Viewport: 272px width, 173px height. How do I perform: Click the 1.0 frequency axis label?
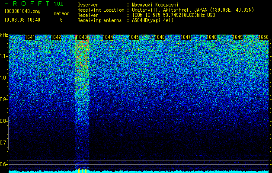click(x=3, y=78)
